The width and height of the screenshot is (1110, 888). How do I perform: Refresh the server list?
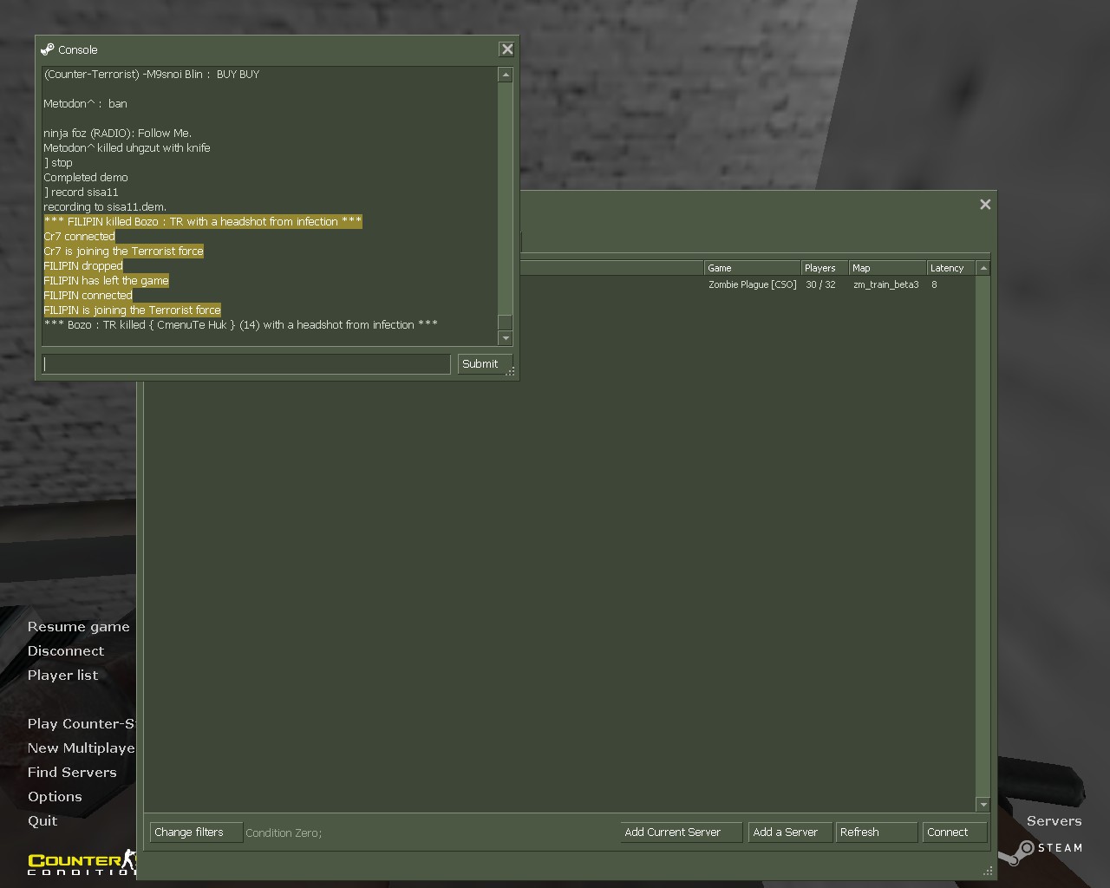(876, 832)
